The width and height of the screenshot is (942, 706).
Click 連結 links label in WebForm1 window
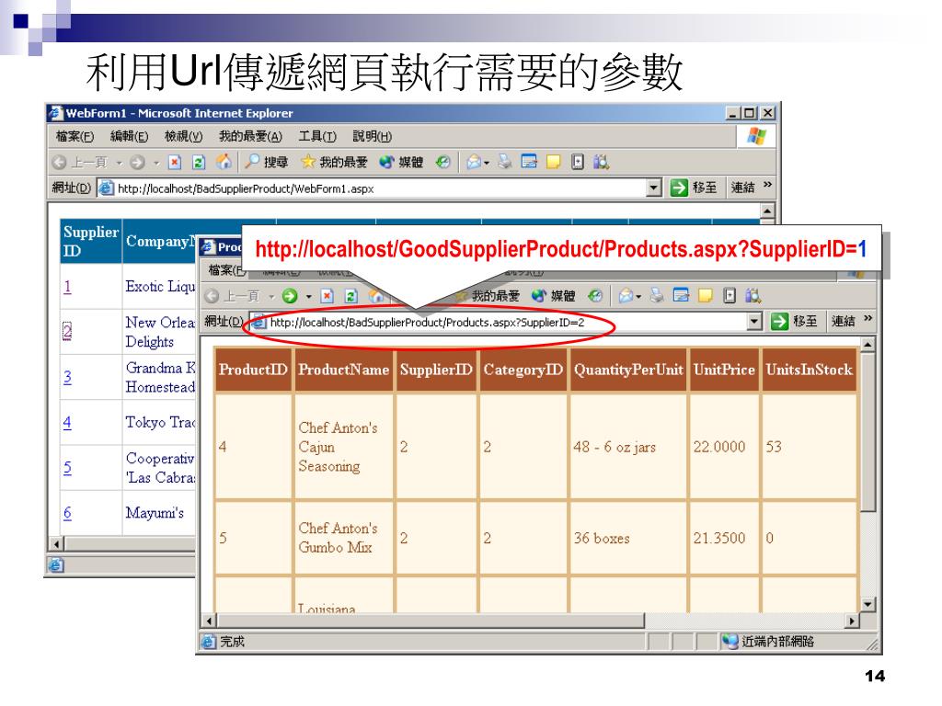tap(742, 188)
